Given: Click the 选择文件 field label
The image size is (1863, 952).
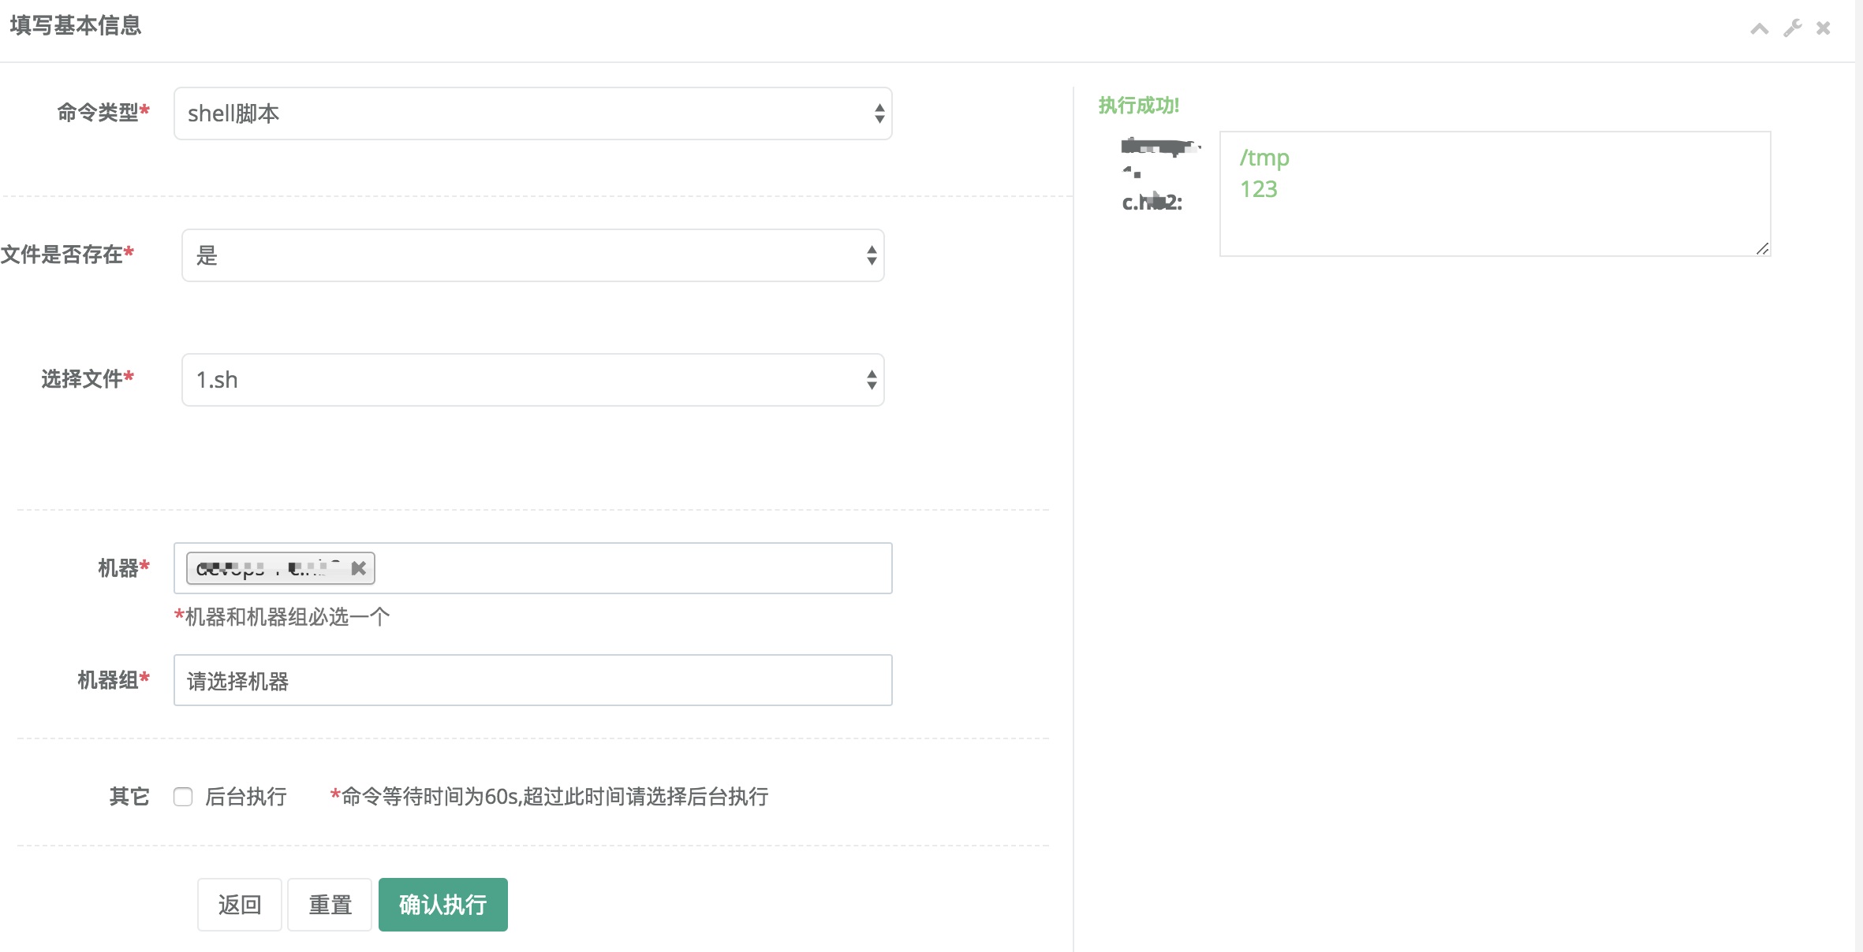Looking at the screenshot, I should (x=88, y=379).
